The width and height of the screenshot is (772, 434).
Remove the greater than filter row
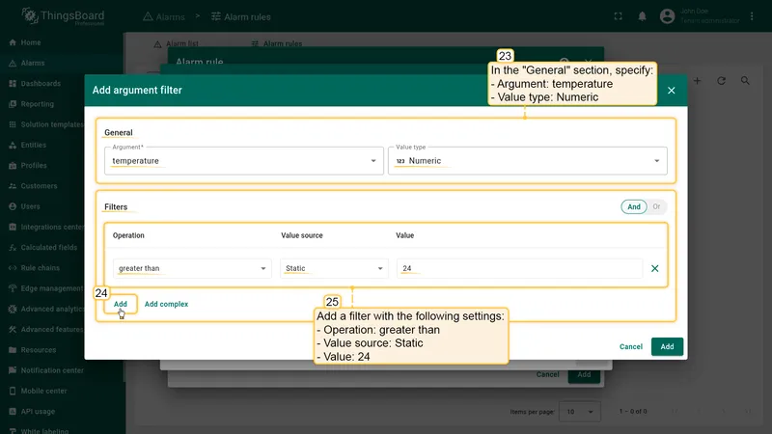(x=655, y=268)
